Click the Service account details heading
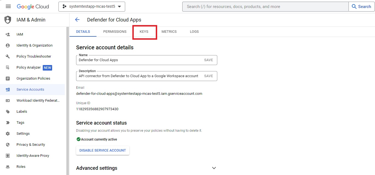The width and height of the screenshot is (375, 175). click(105, 47)
